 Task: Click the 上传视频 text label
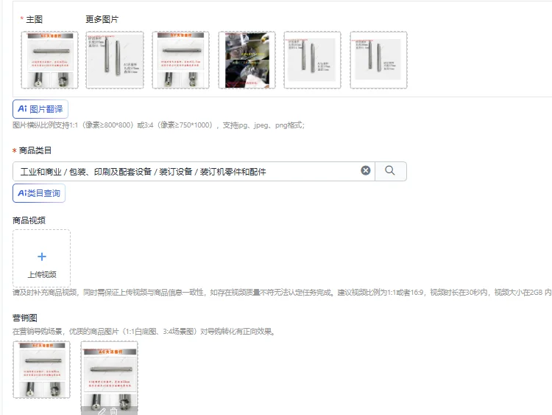point(42,274)
